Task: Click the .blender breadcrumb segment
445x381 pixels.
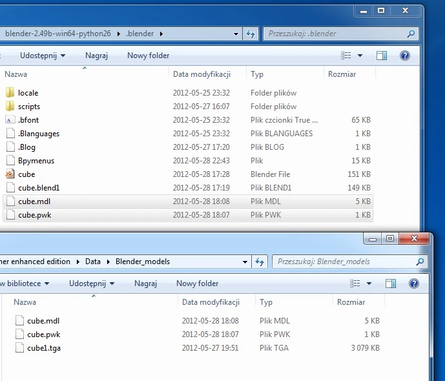Action: coord(140,34)
